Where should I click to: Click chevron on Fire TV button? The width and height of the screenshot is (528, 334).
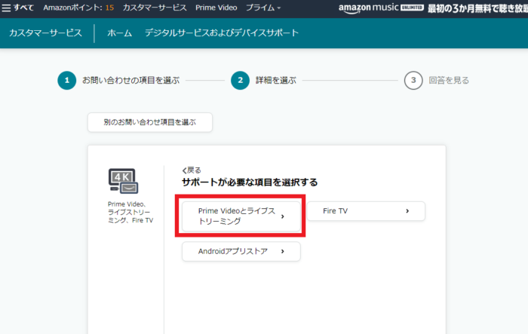[407, 211]
